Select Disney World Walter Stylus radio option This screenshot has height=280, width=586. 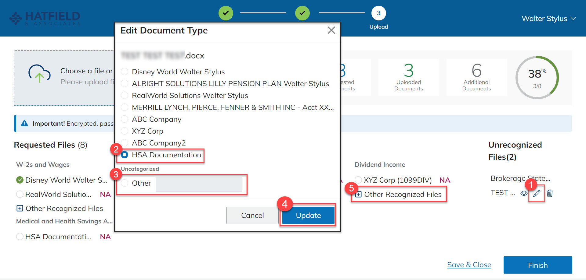[125, 72]
